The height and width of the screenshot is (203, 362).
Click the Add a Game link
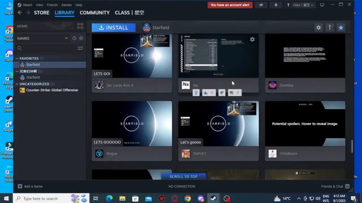(x=33, y=186)
